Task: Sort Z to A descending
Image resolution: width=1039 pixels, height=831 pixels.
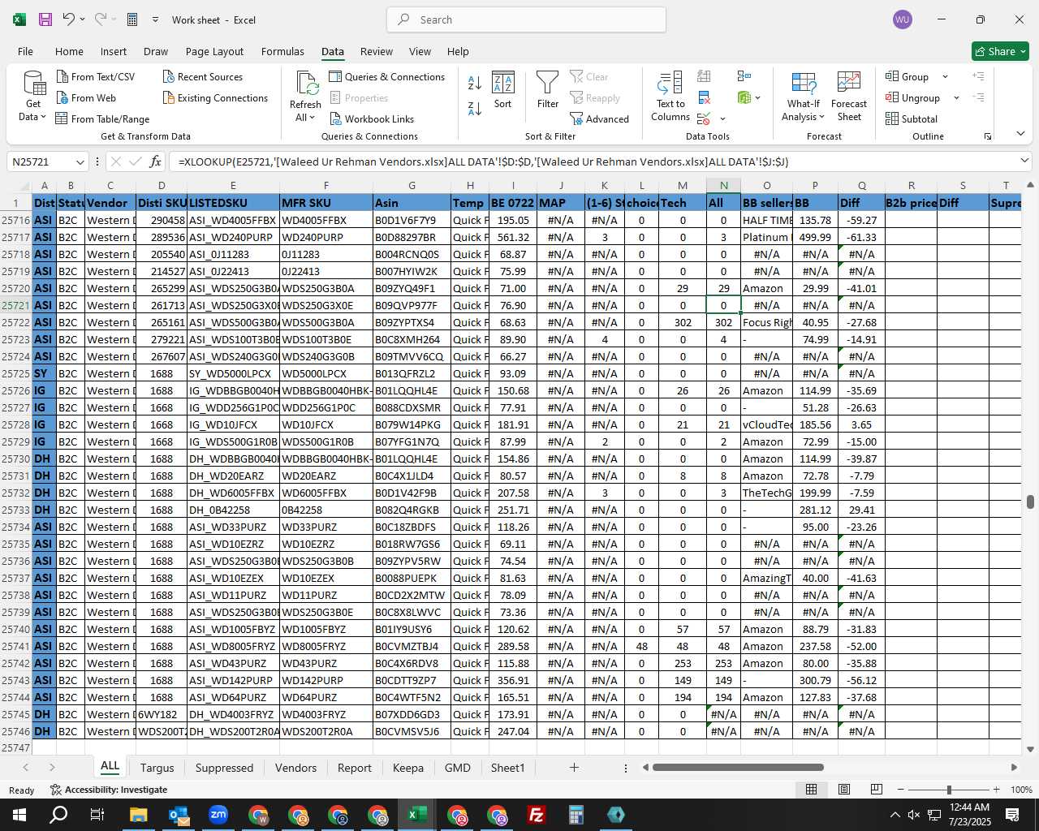Action: [x=475, y=107]
